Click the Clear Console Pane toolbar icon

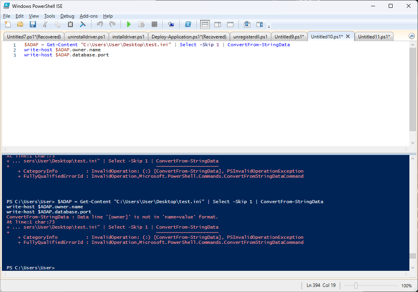click(x=83, y=24)
